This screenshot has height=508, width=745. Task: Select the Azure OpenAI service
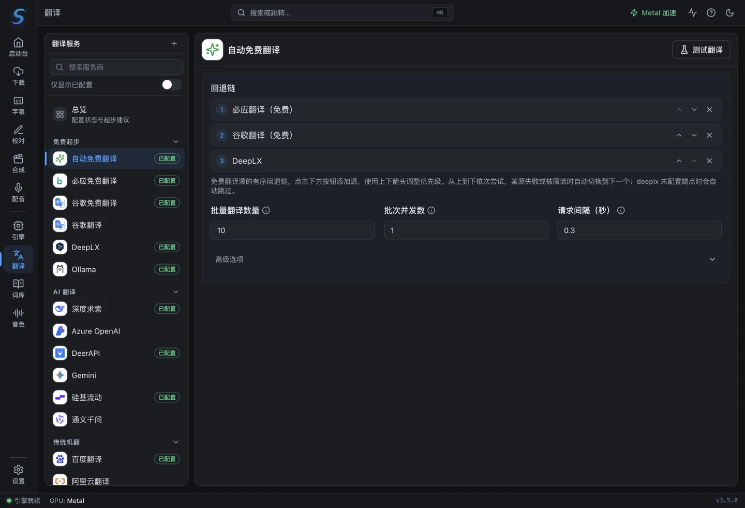tap(116, 331)
